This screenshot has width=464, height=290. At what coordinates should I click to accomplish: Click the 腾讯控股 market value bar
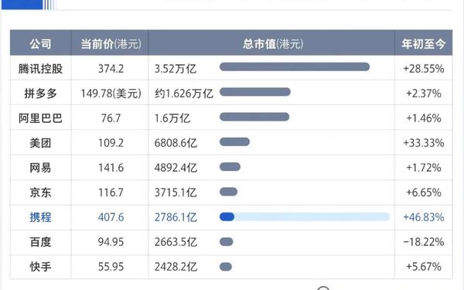click(x=295, y=67)
